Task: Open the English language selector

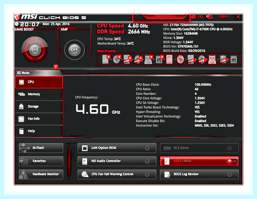Action: tap(223, 17)
